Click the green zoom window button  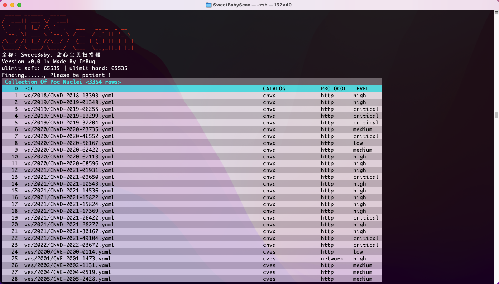(19, 5)
